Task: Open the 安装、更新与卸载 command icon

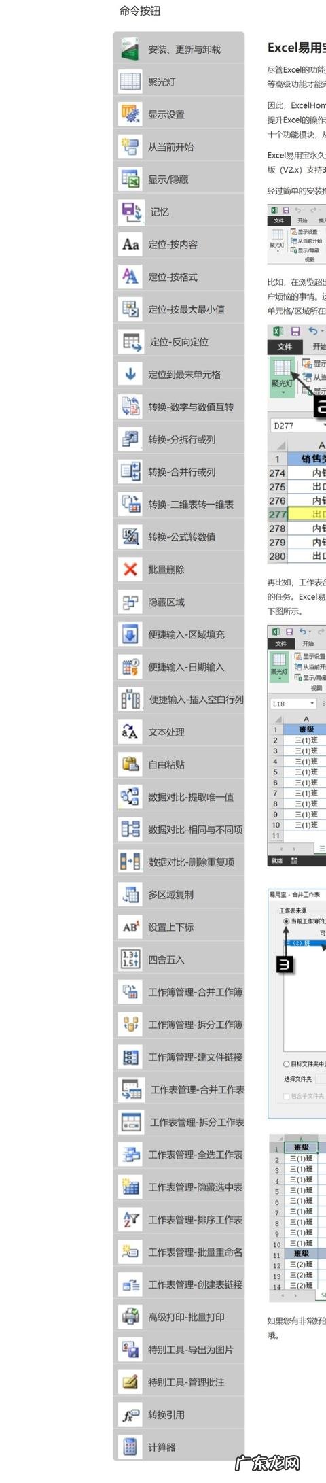Action: 130,49
